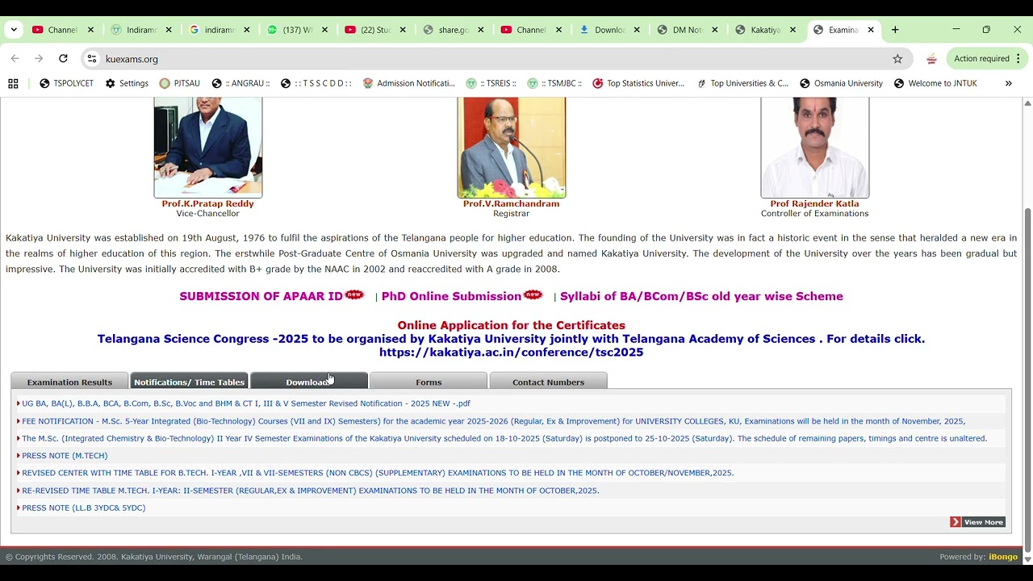Select the Examination Results tab
Screen dimensions: 1033x581
pos(69,382)
